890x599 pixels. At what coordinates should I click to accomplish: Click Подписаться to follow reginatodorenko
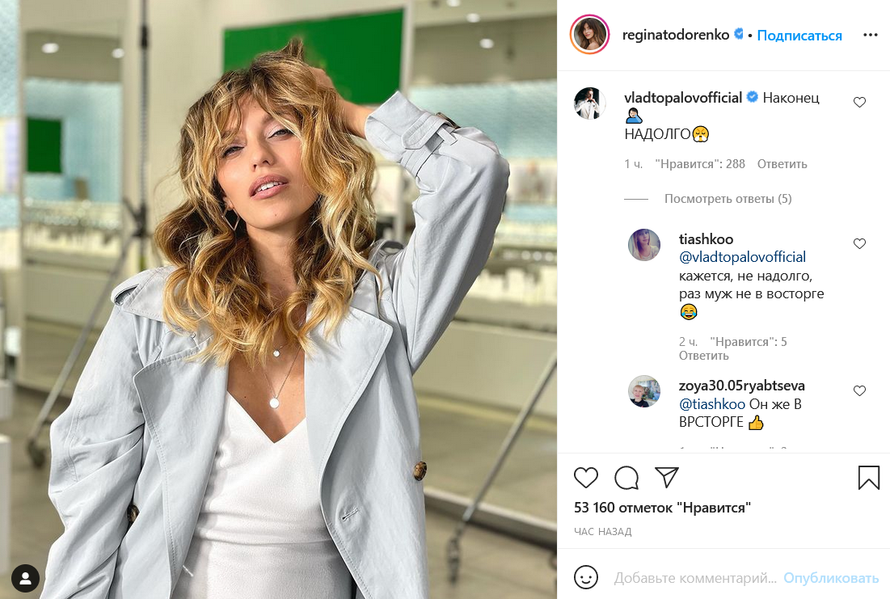click(x=799, y=36)
